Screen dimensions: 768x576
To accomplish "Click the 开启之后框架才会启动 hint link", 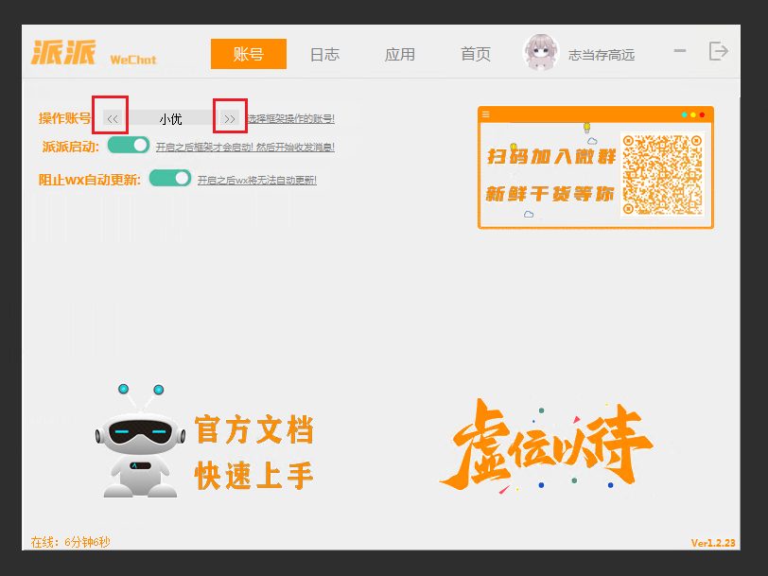I will click(245, 147).
